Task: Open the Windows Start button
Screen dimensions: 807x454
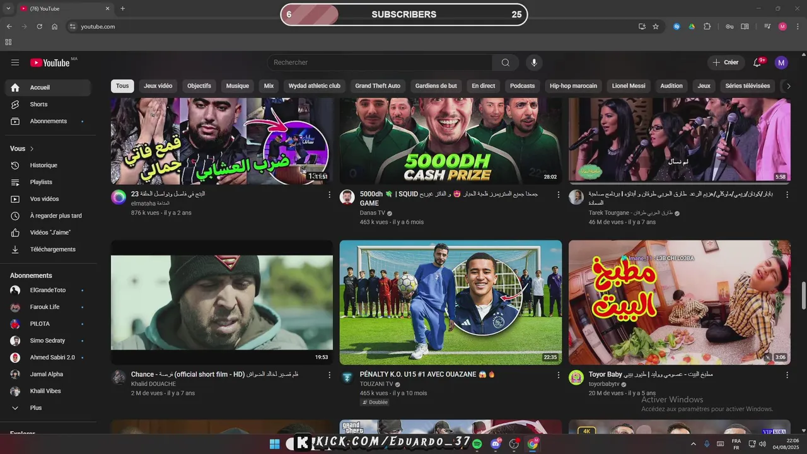Action: 275,444
